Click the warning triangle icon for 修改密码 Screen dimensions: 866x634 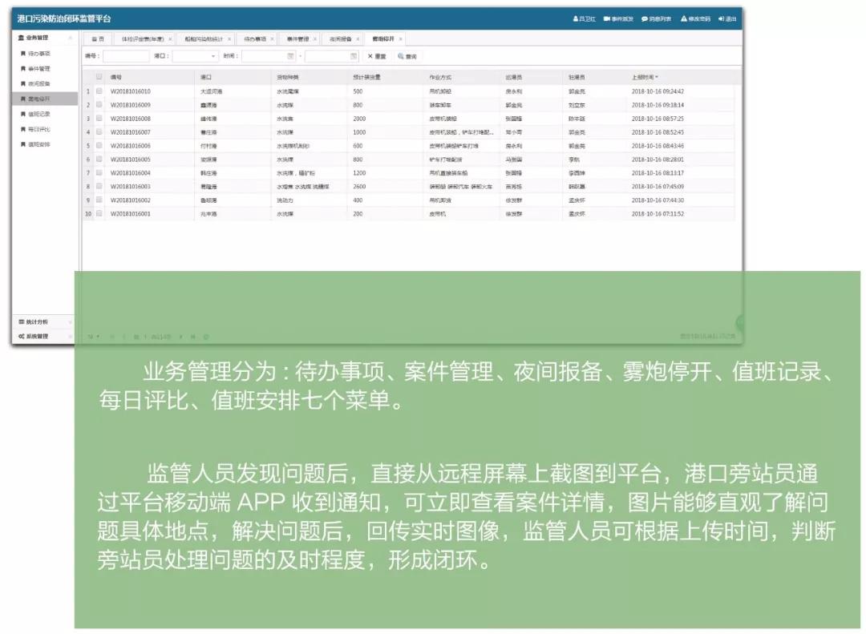[684, 18]
